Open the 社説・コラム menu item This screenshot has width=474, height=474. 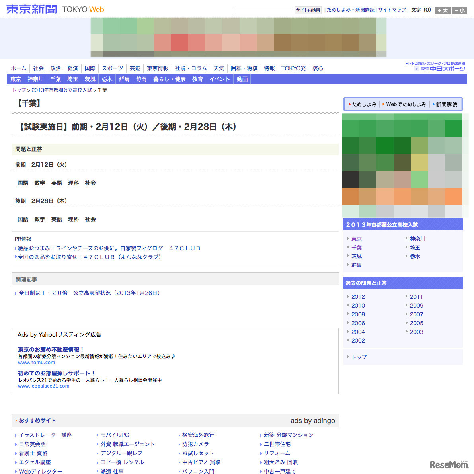pyautogui.click(x=191, y=68)
